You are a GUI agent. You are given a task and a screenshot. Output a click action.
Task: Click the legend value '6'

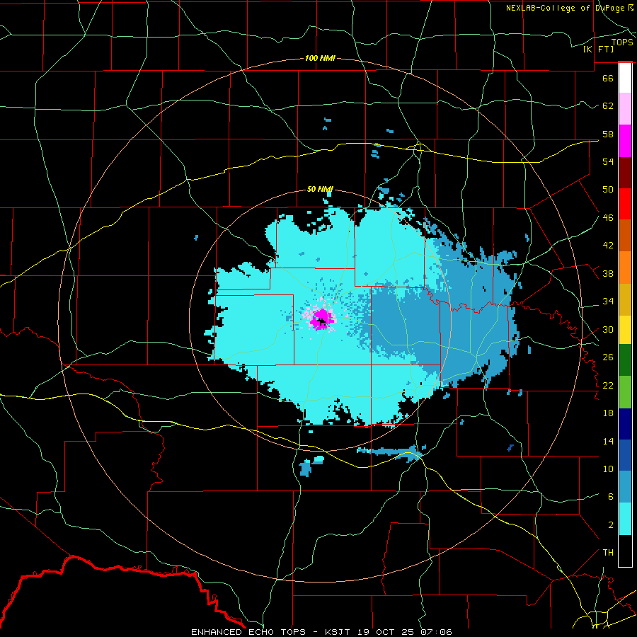tap(610, 497)
